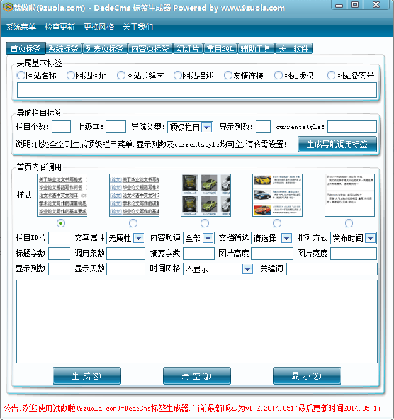Click the 显示天数 input field
394x420 pixels.
[126, 269]
